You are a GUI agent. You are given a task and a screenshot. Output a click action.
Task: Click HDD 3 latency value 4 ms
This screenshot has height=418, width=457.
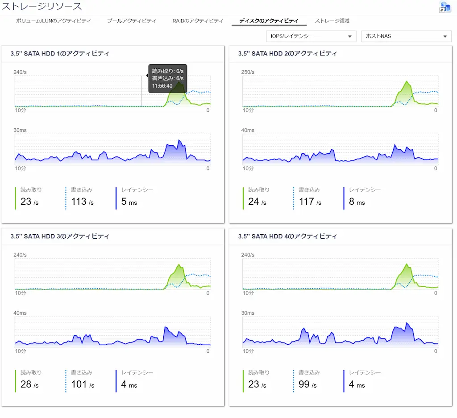129,384
